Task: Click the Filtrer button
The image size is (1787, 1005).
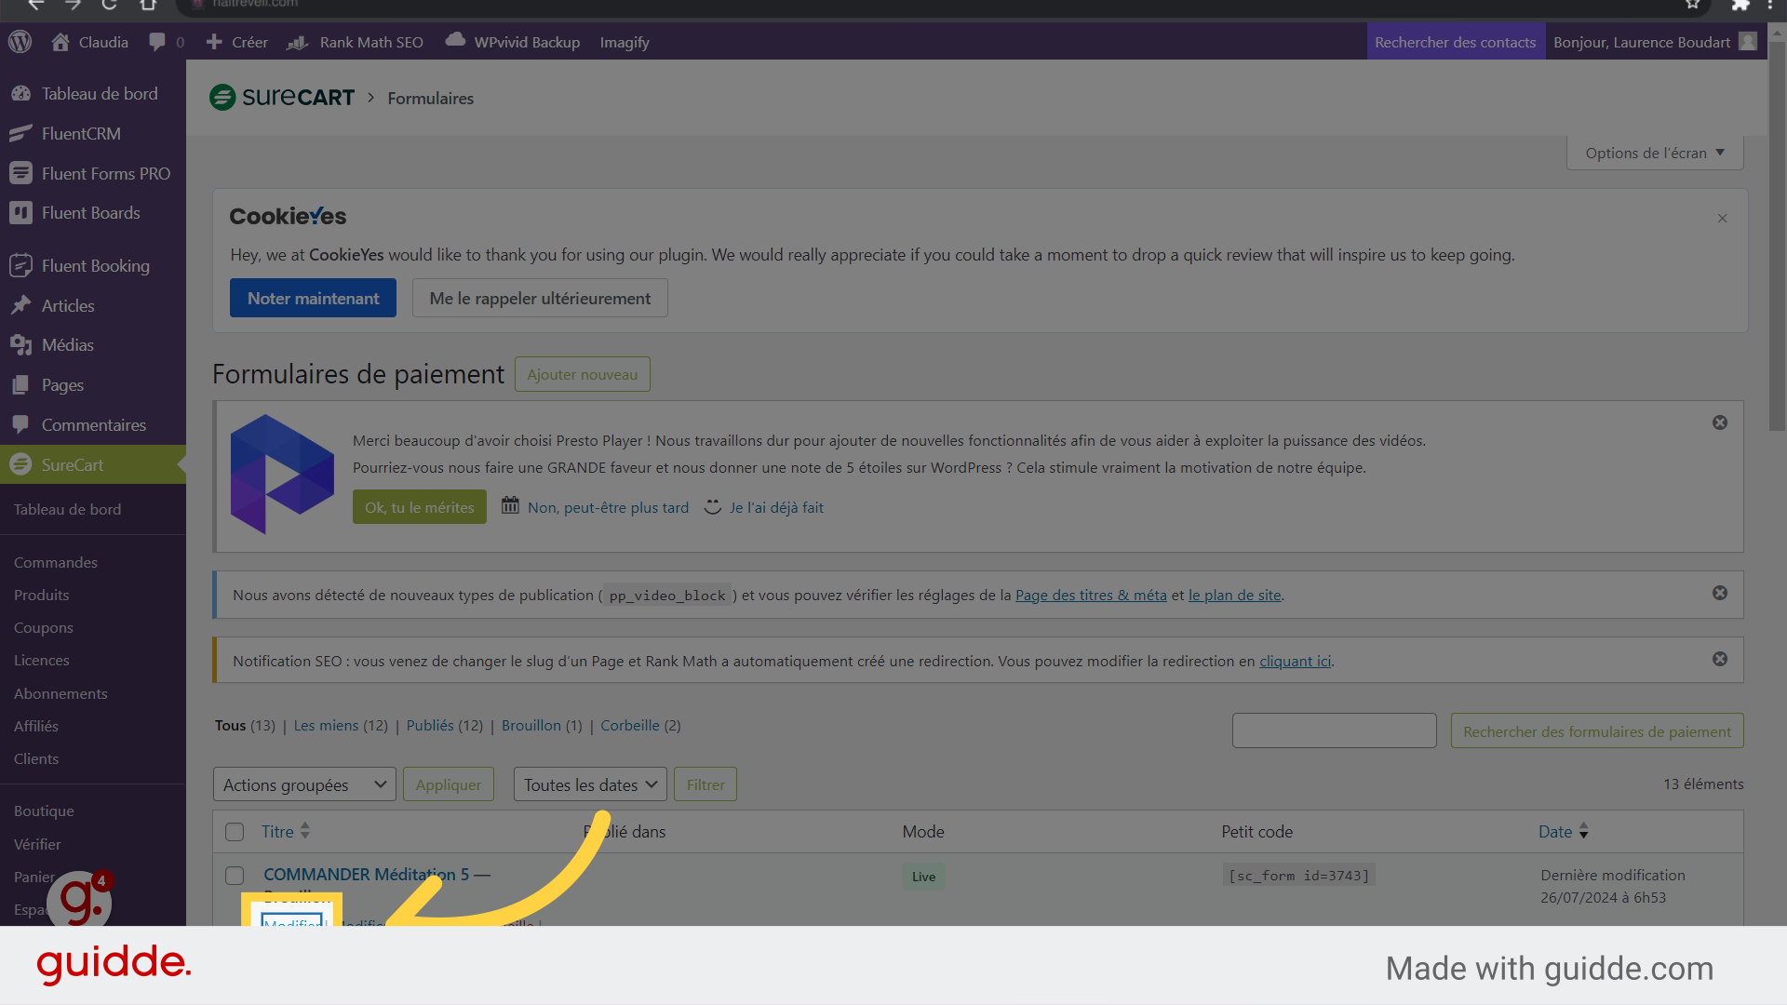Action: click(x=705, y=784)
